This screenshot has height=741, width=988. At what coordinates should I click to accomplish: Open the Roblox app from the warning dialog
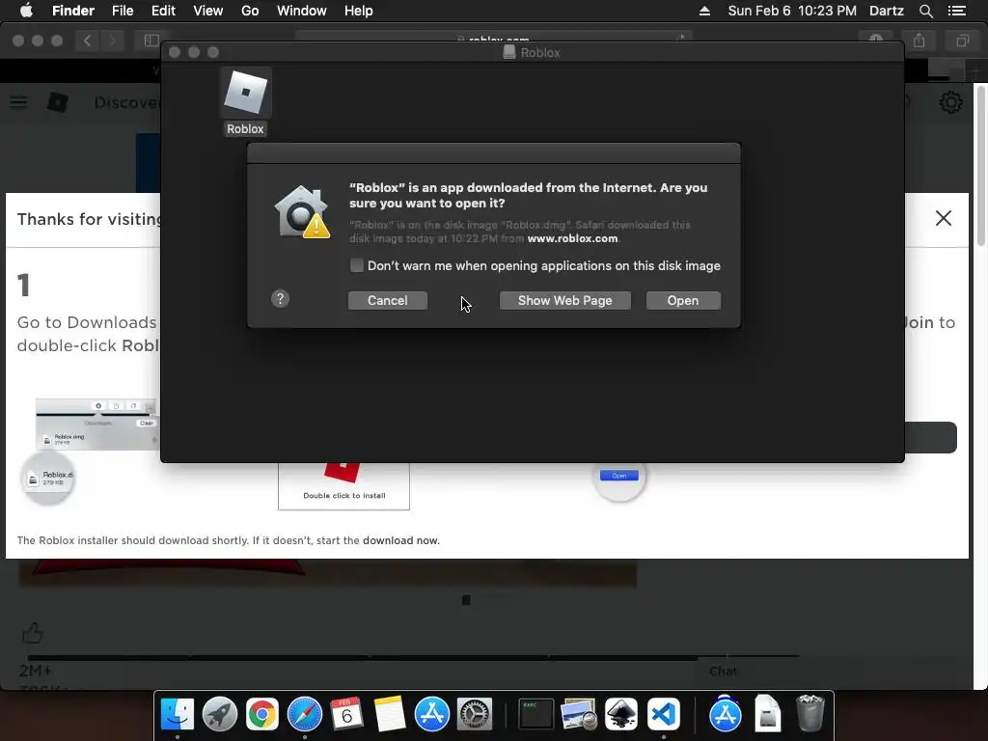pos(683,301)
